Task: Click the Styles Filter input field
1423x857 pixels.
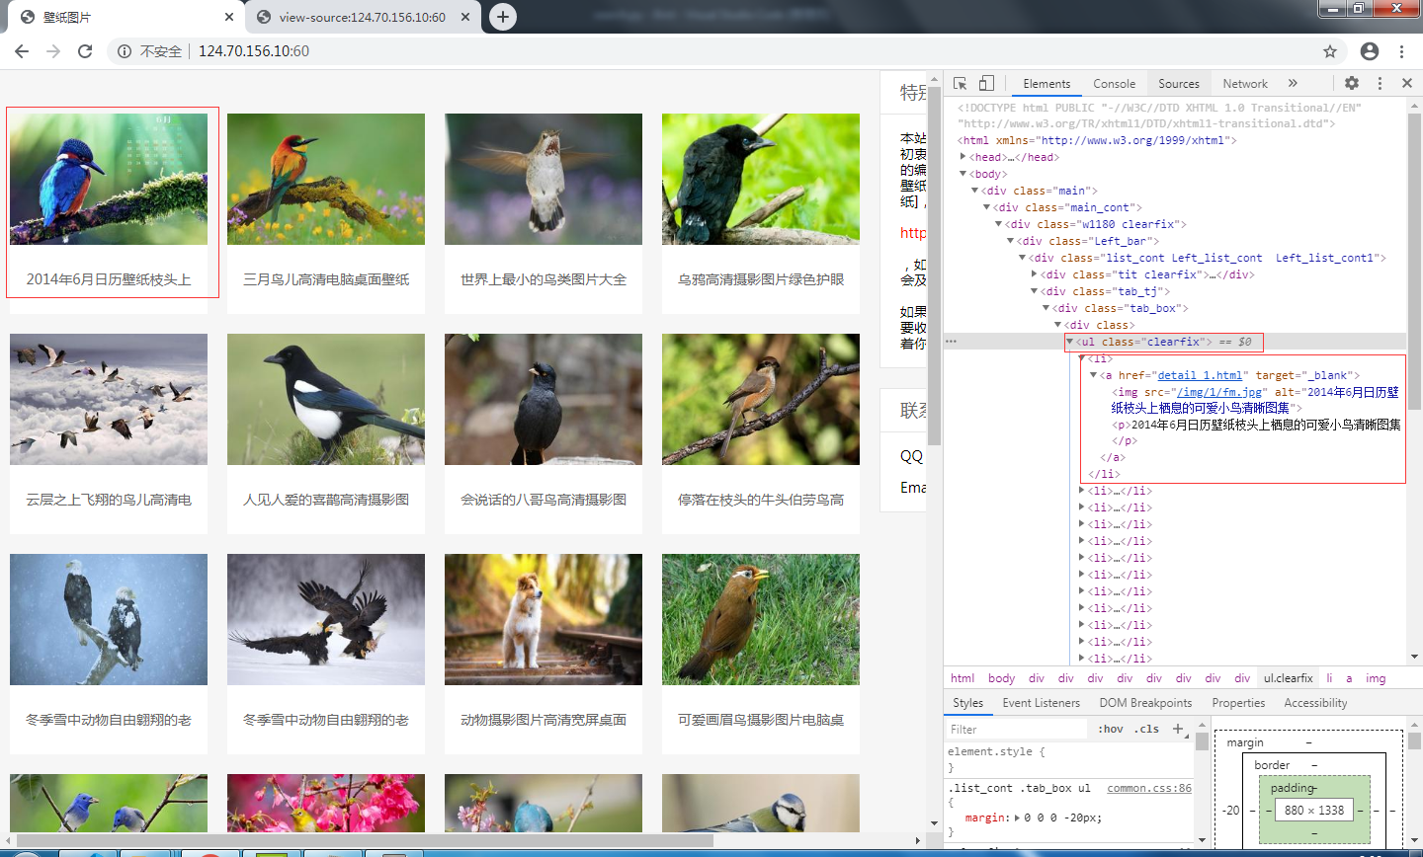Action: pos(1018,730)
